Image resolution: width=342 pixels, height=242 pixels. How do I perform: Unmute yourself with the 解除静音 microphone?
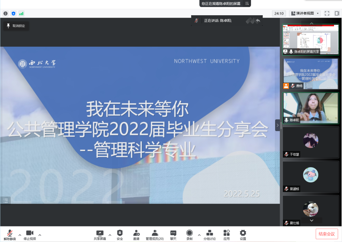tap(9, 234)
